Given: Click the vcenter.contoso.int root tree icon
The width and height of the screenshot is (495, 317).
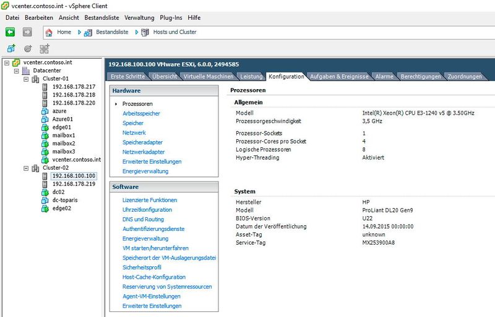Looking at the screenshot, I should [x=16, y=63].
